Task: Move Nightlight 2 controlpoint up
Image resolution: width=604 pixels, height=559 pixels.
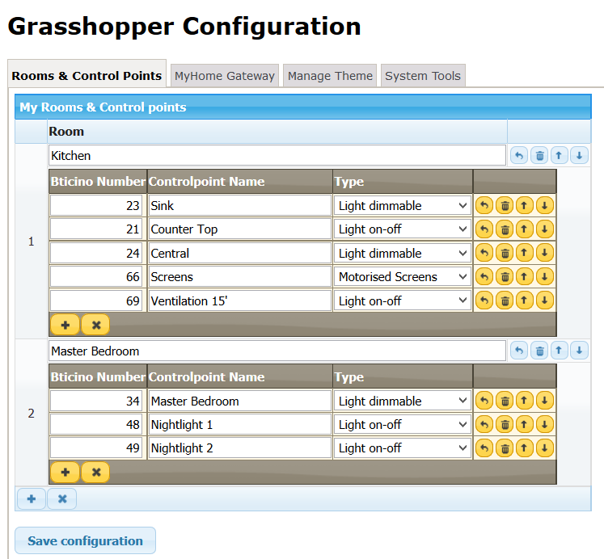Action: point(524,448)
